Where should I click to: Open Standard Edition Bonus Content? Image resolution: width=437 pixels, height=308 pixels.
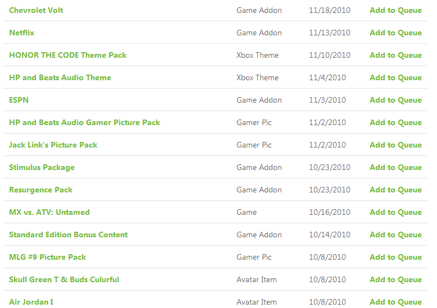pos(69,235)
